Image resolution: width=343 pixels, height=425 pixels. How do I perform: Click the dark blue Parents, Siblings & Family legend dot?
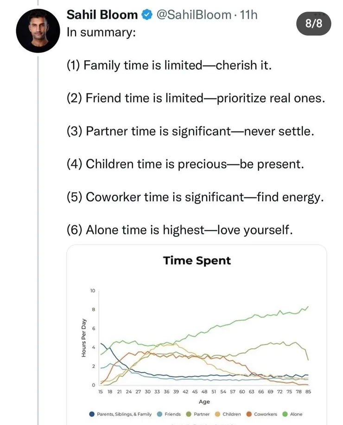coord(92,414)
